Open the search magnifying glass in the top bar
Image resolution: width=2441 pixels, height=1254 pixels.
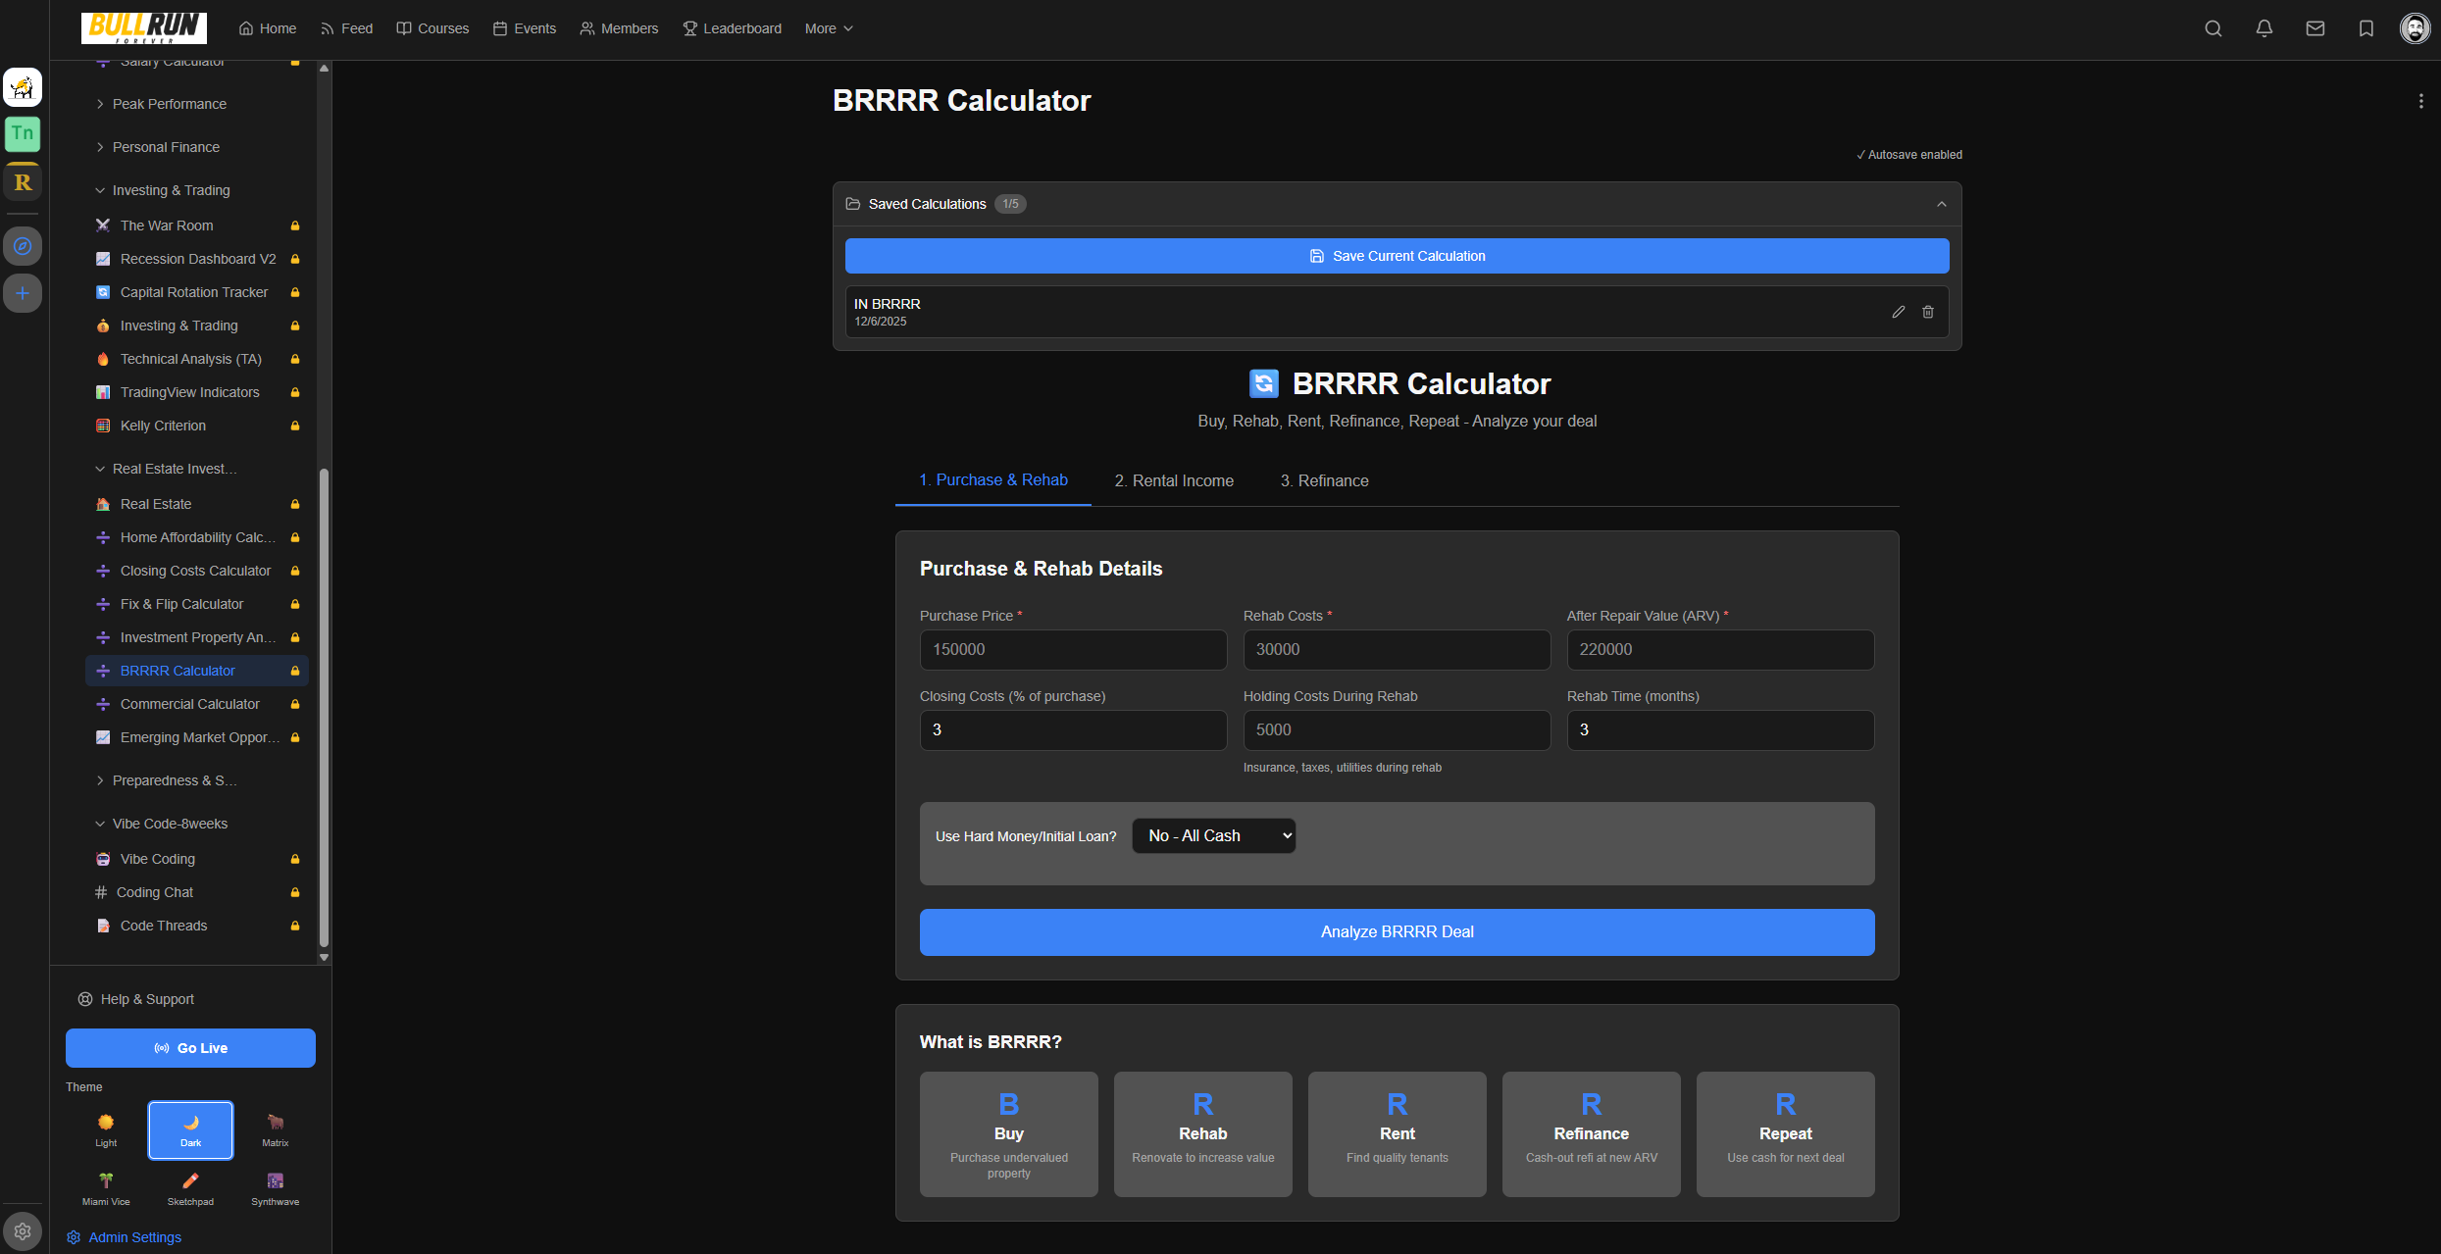(2213, 28)
